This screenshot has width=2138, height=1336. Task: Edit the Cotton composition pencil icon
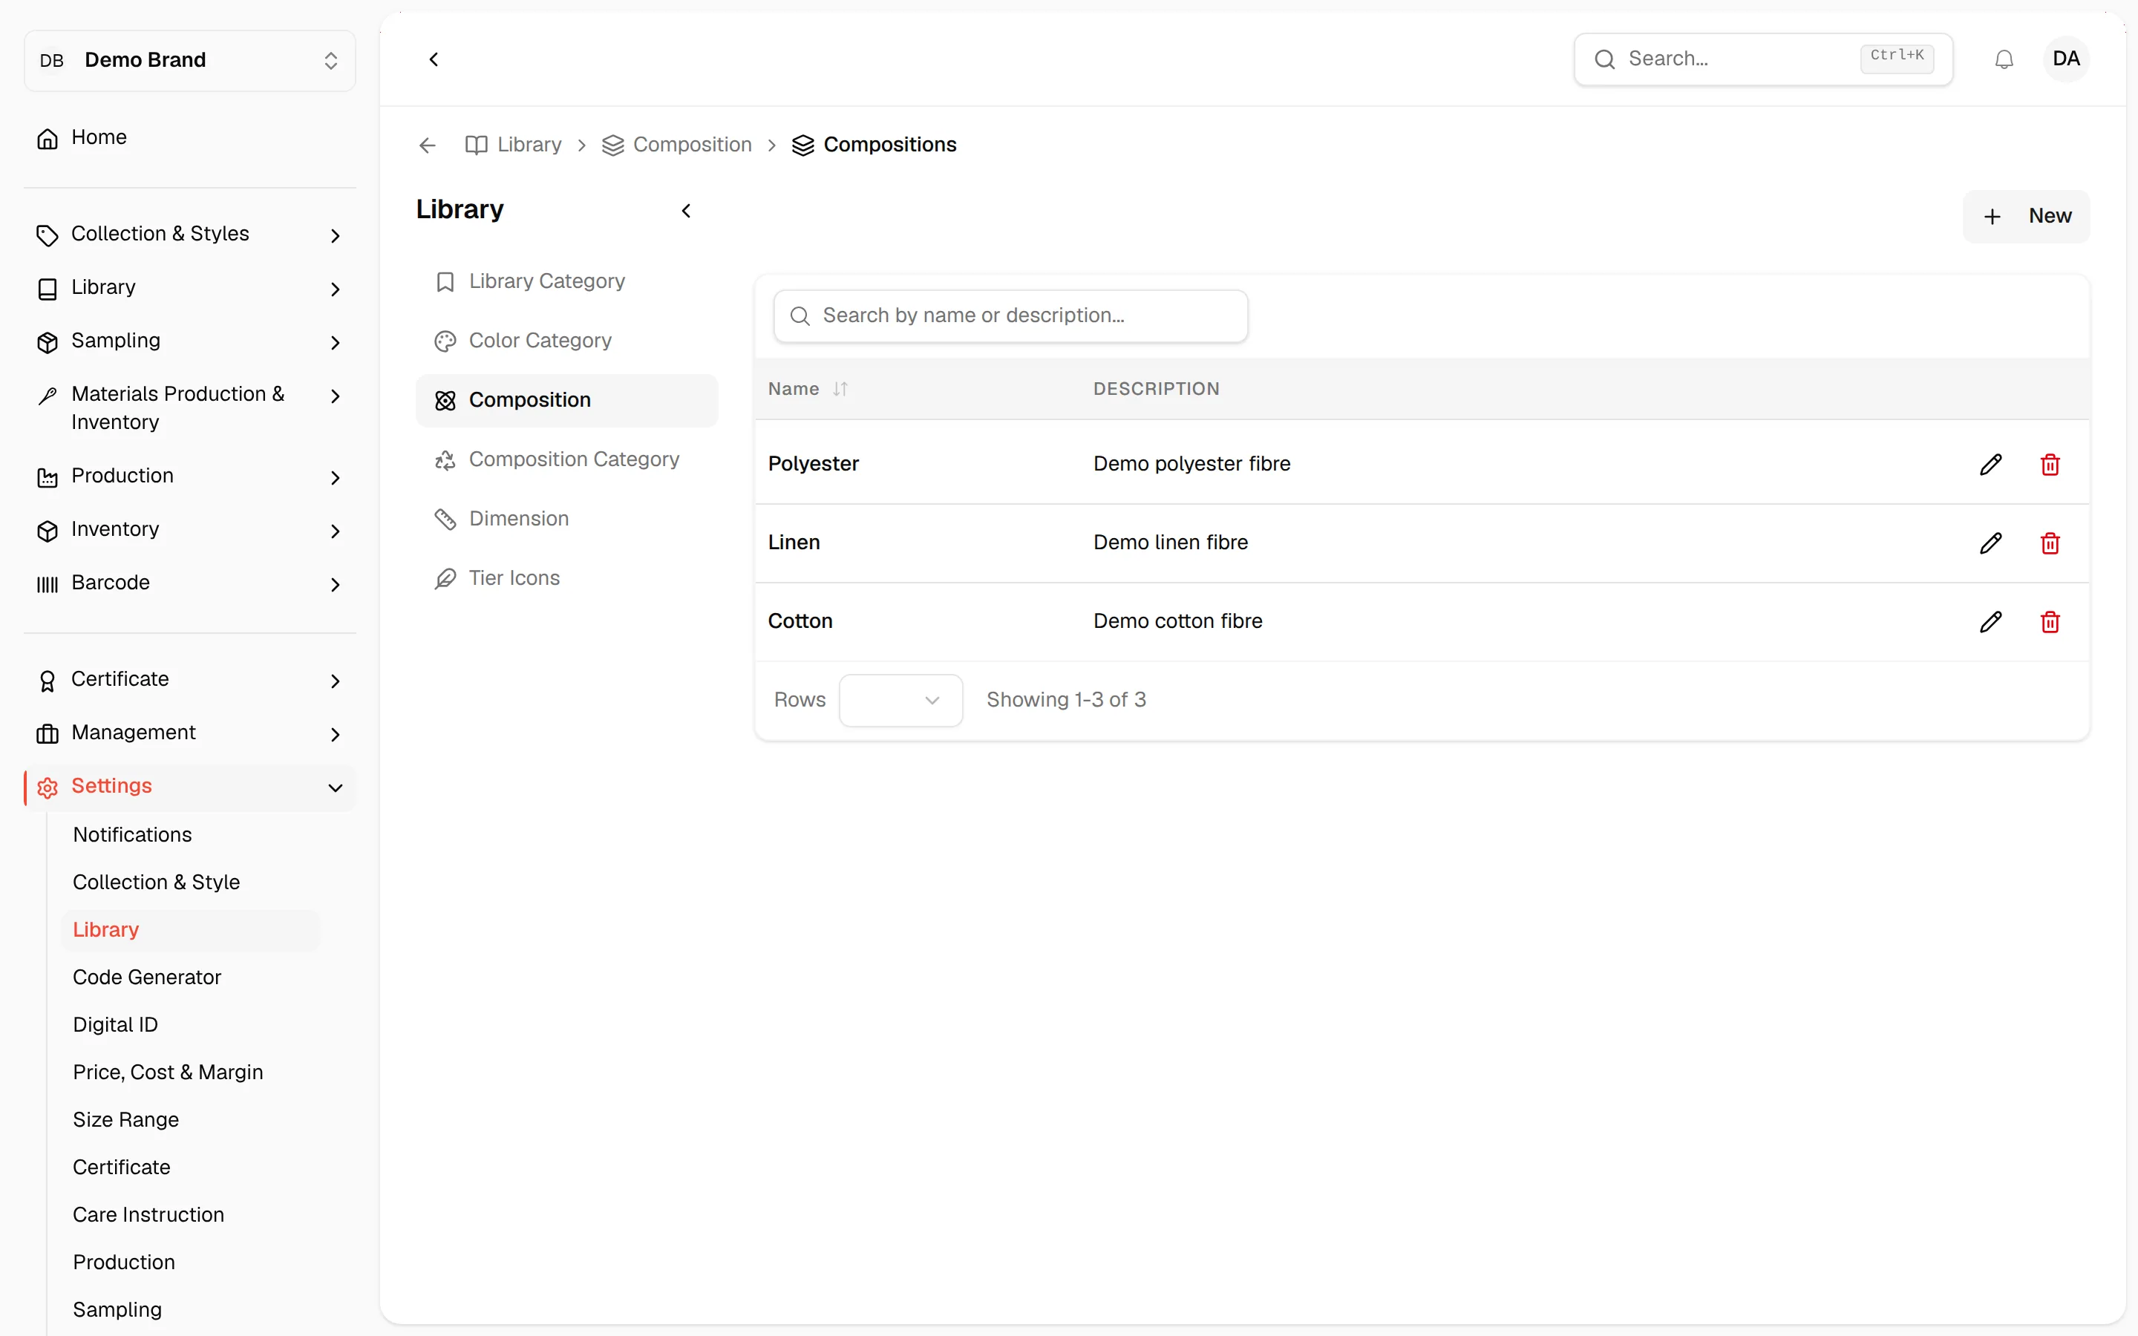pos(1990,621)
